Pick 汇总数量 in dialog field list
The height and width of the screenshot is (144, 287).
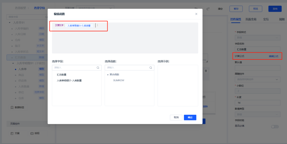(62, 75)
